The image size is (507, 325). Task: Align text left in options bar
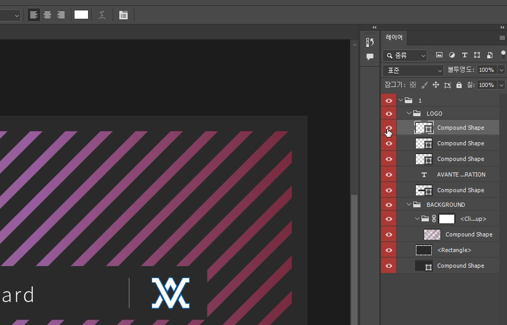(x=34, y=15)
